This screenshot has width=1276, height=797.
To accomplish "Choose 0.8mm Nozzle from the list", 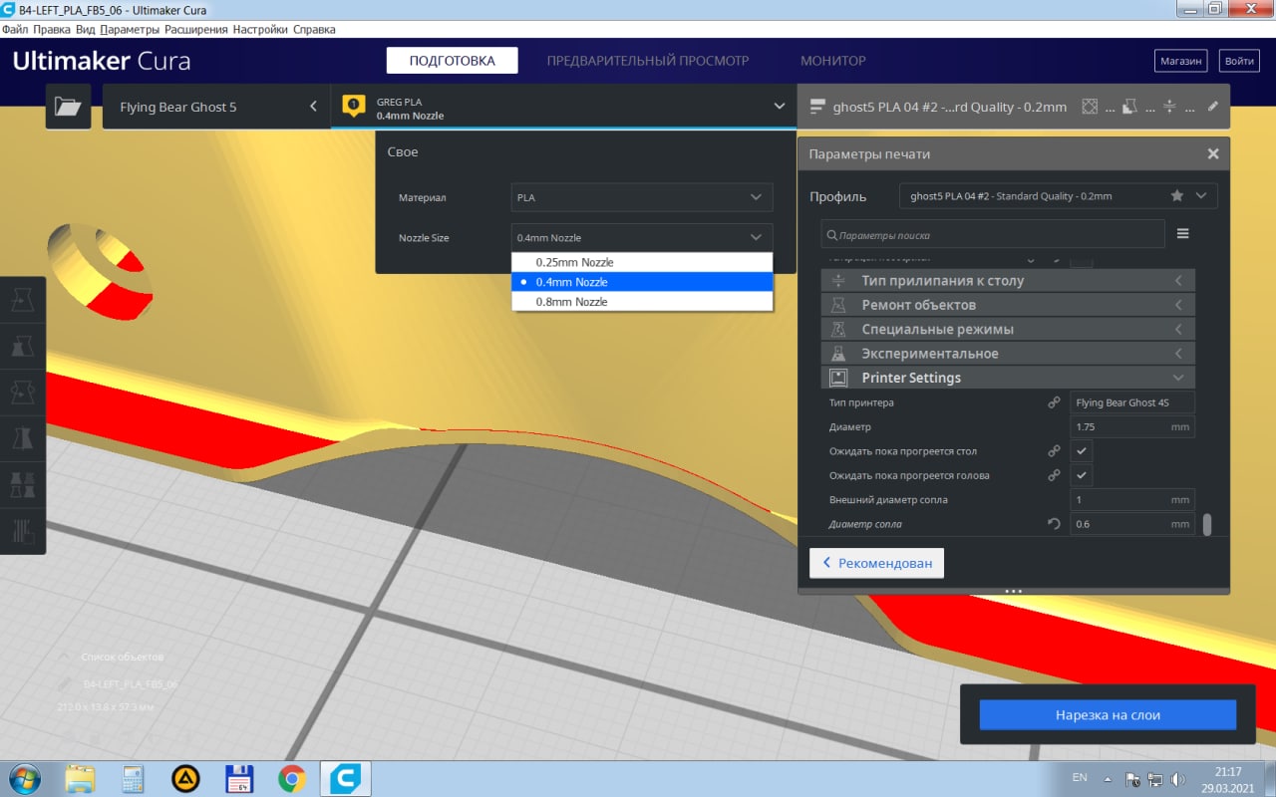I will point(642,301).
